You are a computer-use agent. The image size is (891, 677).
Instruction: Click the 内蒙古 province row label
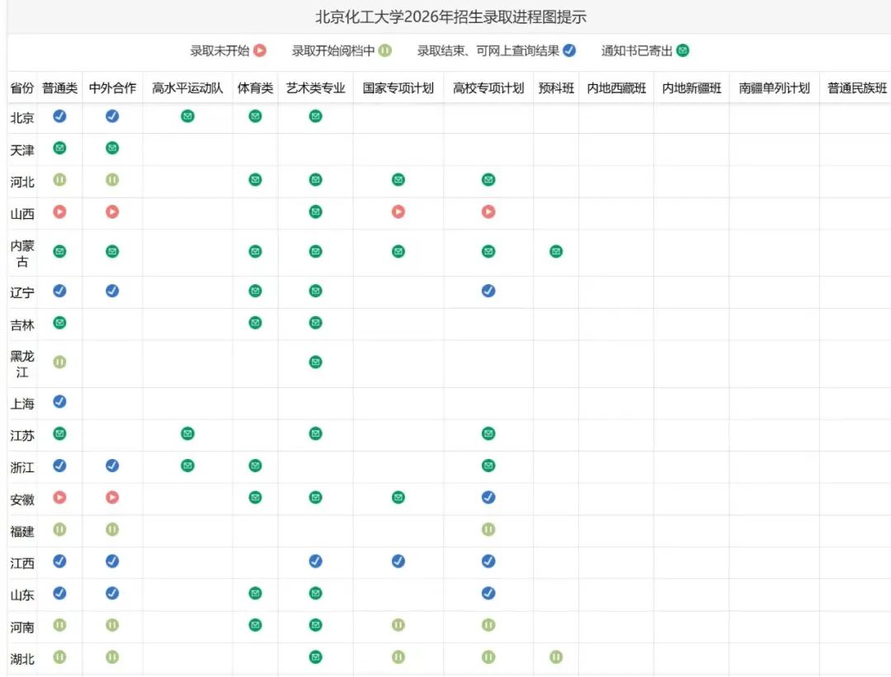click(22, 253)
